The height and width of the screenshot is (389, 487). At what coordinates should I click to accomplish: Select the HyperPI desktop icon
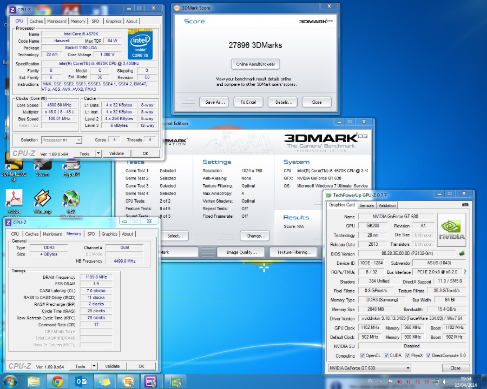(x=71, y=167)
